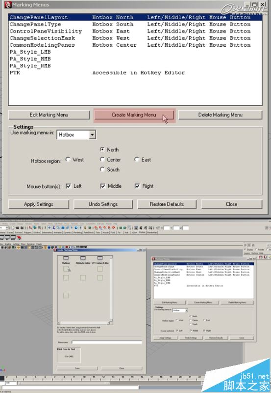Toggle Middle mouse button checkbox in large dialog

103,186
